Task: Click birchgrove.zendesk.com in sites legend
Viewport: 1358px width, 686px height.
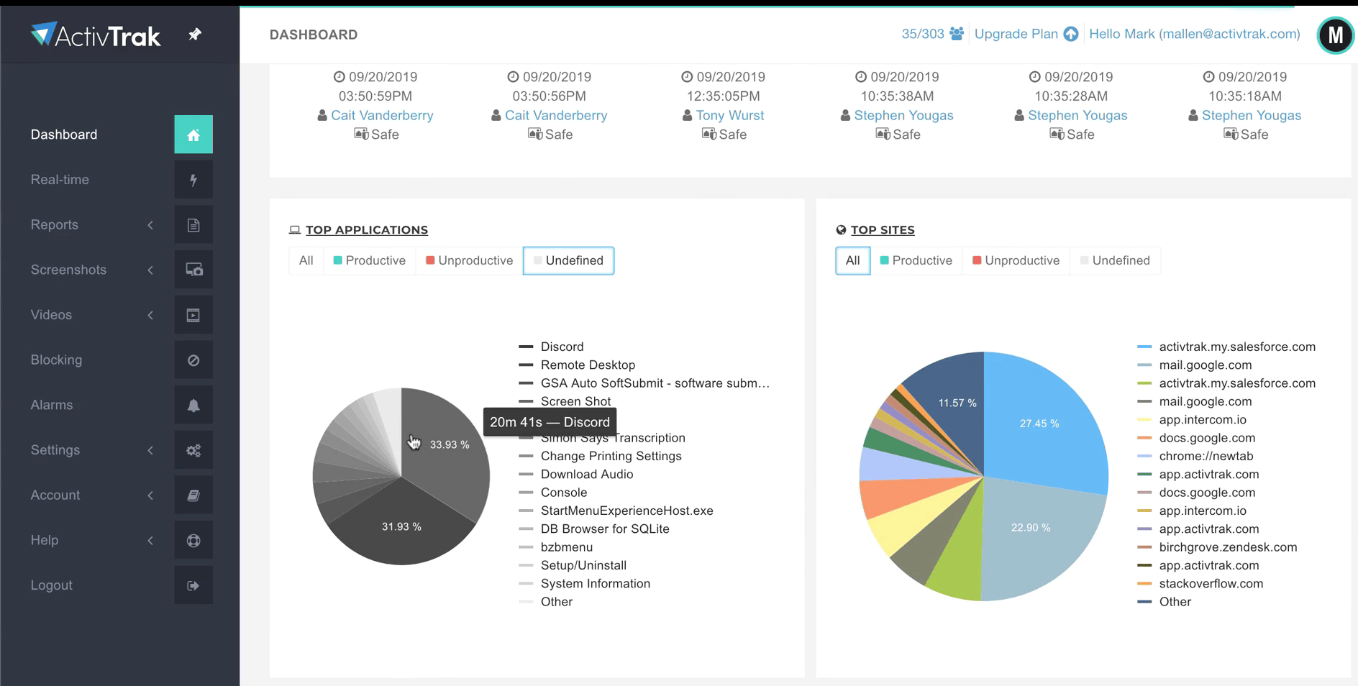Action: pos(1229,547)
